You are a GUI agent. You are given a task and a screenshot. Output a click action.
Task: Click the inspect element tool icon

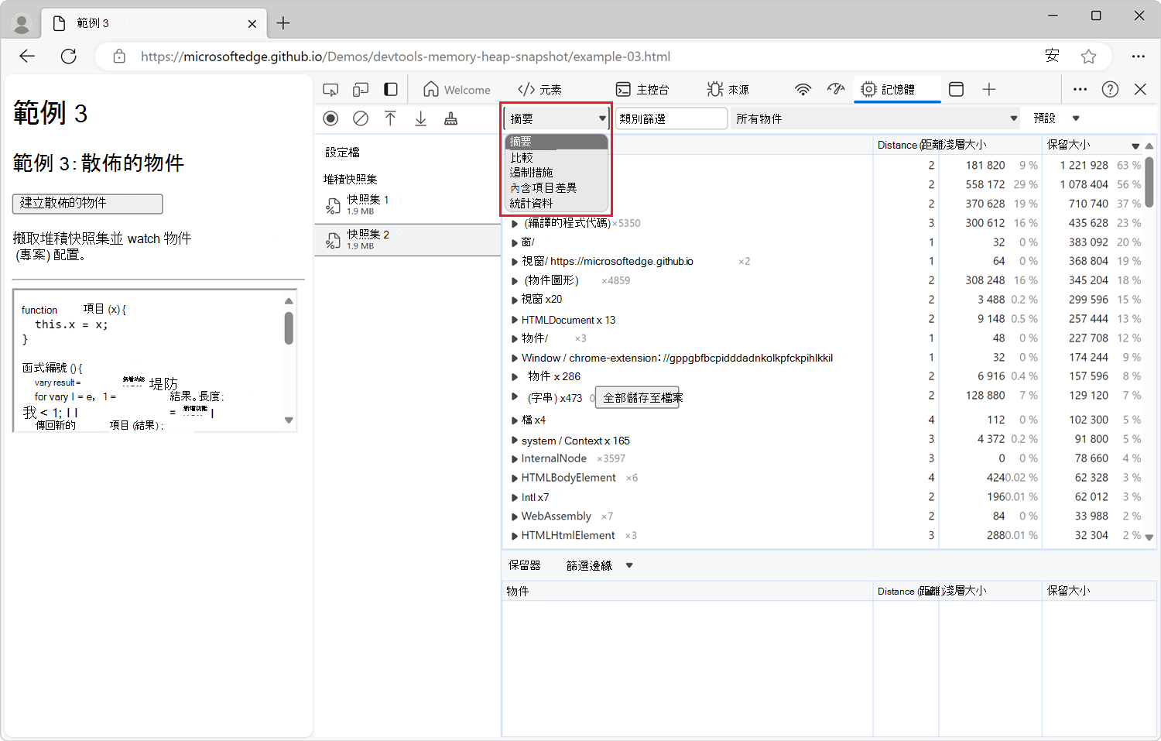[x=330, y=90]
